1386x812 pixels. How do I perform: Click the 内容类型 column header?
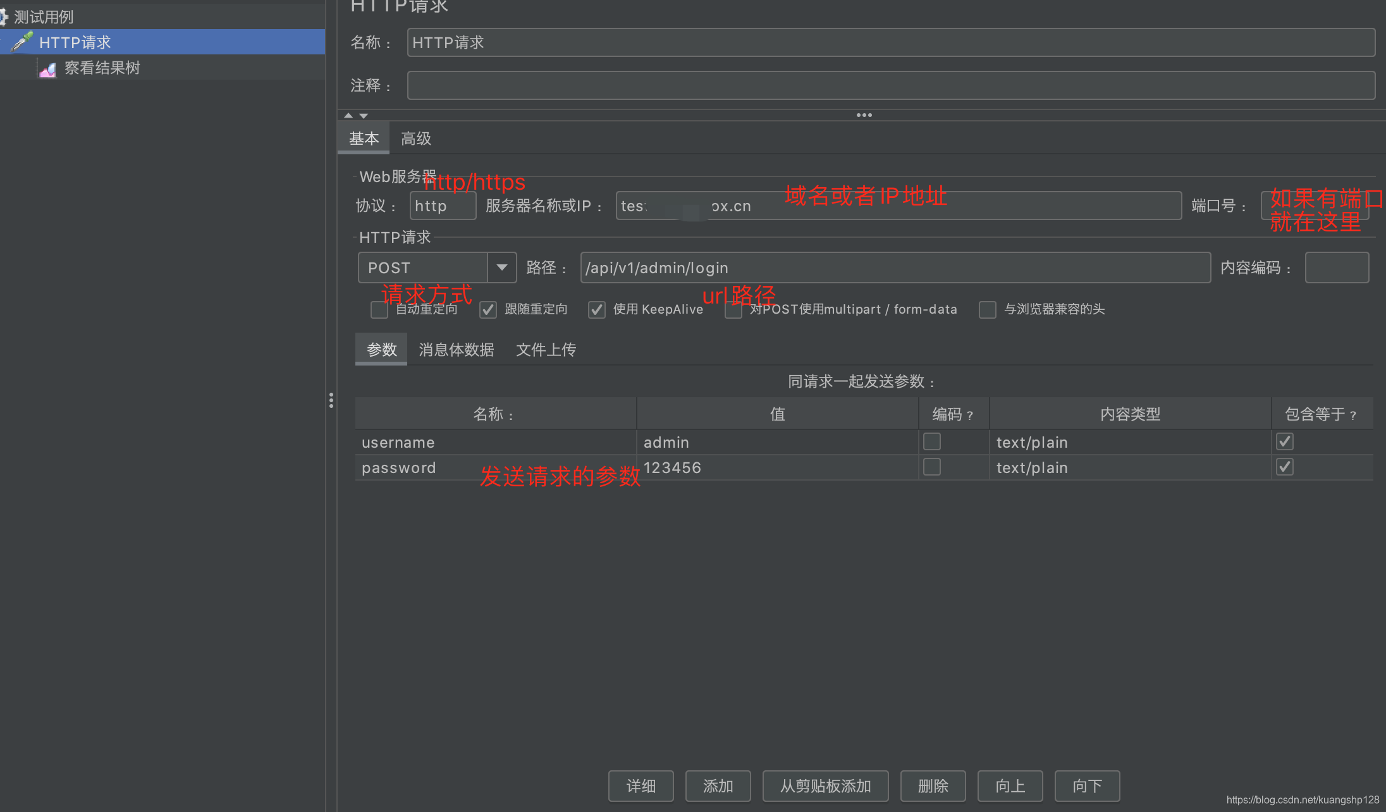(1131, 414)
